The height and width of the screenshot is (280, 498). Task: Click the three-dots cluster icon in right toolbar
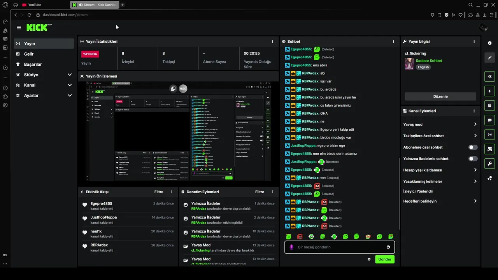(x=489, y=178)
